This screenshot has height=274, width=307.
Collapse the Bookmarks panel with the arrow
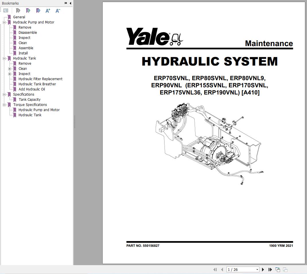click(70, 3)
